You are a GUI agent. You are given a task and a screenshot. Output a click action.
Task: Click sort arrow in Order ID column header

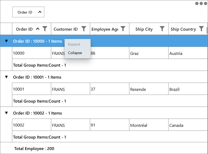coord(38,29)
